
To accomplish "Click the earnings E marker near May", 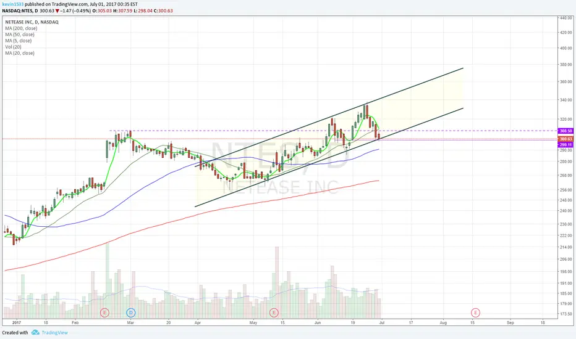I will click(274, 312).
